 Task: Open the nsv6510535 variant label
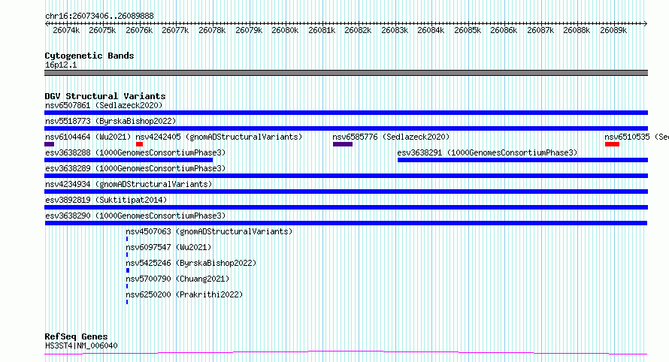coord(637,137)
